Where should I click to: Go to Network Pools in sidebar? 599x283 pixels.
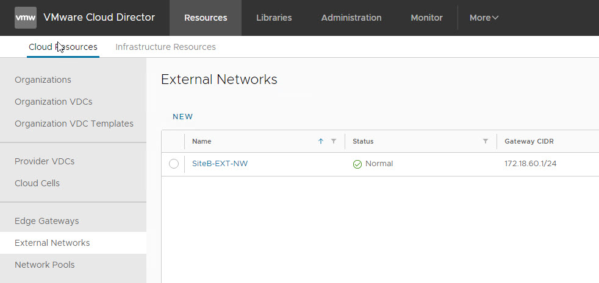(x=45, y=265)
